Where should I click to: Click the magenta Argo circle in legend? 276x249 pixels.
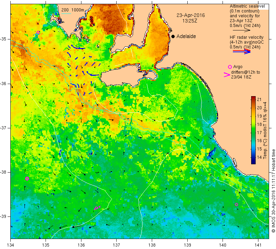pos(230,67)
